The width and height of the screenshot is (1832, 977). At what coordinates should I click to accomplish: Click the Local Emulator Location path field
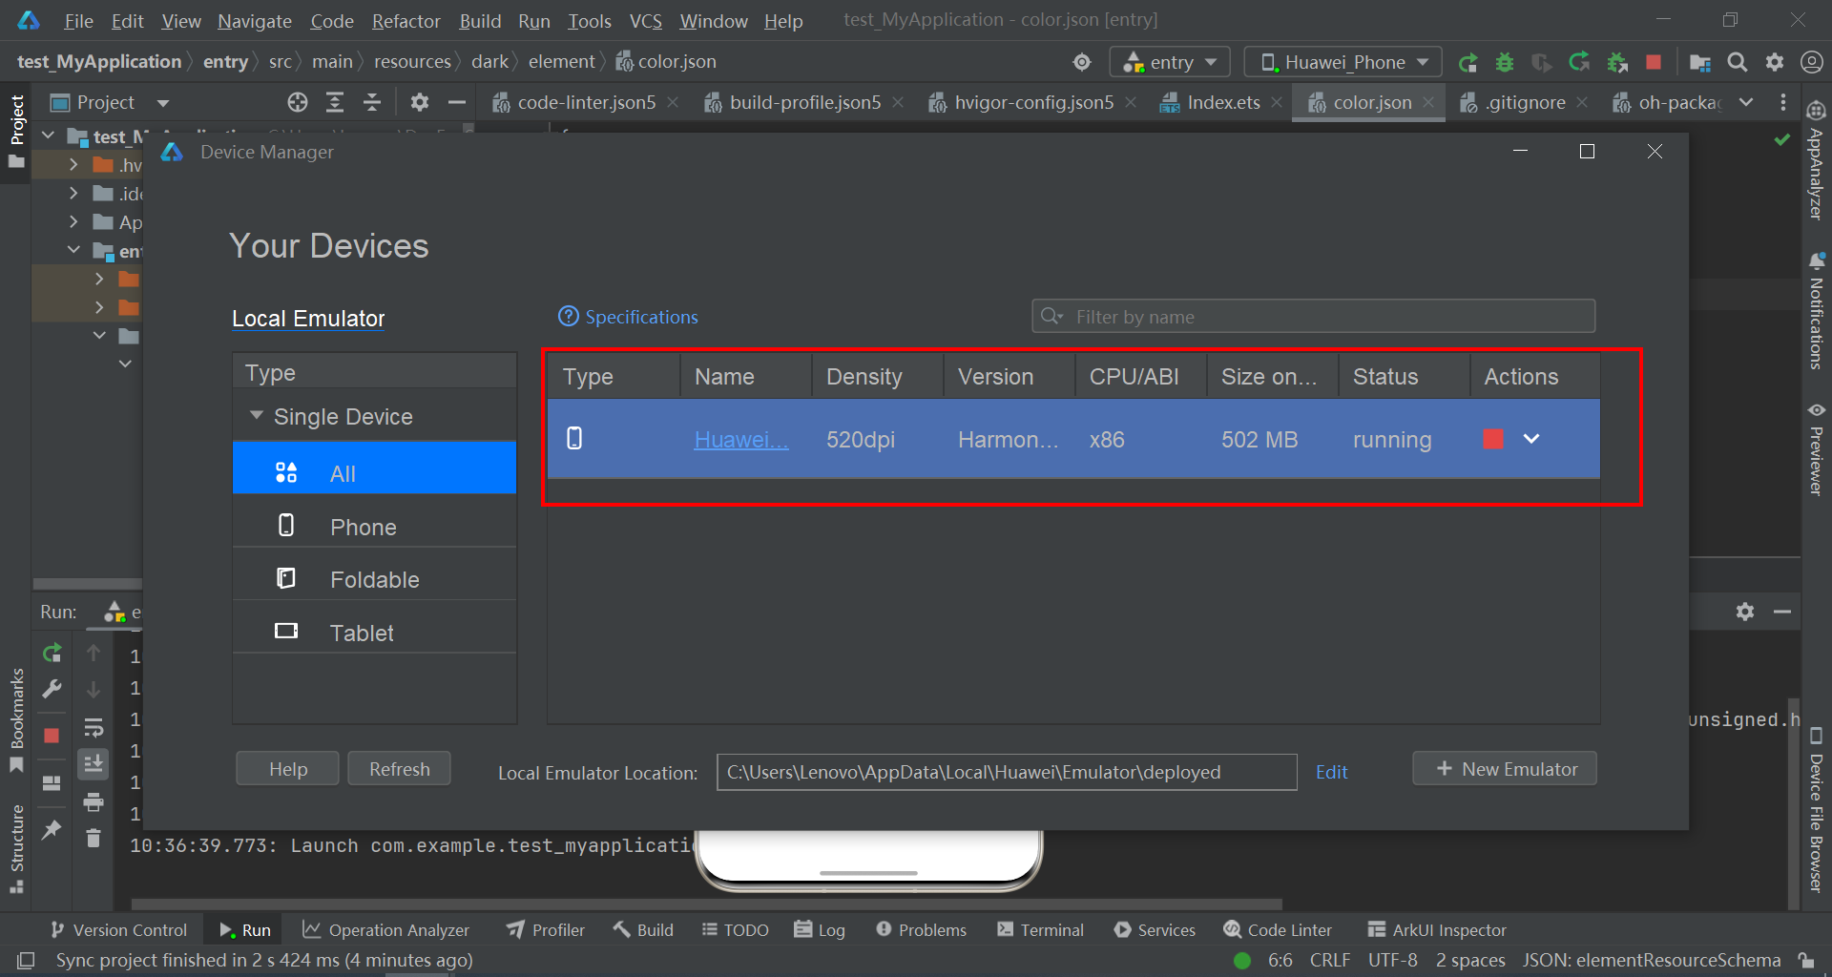1007,772
